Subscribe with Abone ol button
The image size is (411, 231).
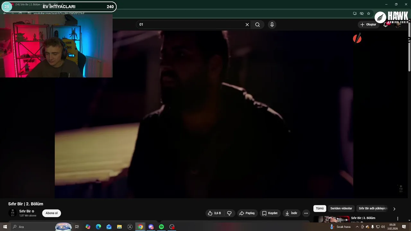point(52,213)
